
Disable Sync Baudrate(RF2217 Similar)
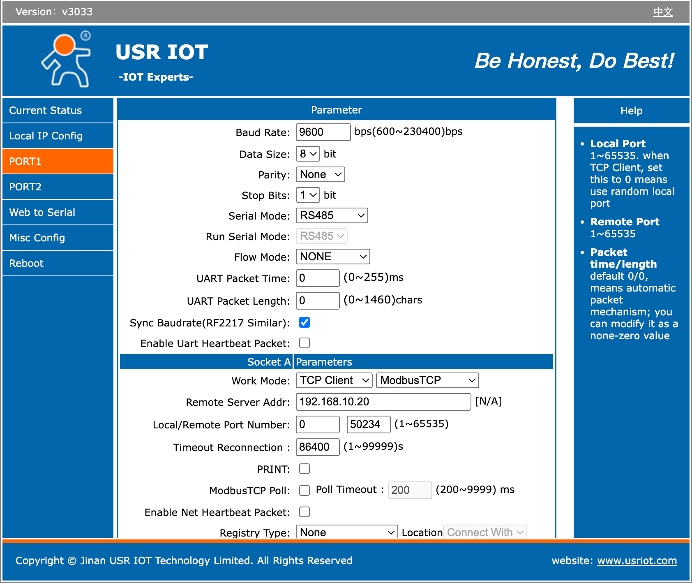304,323
